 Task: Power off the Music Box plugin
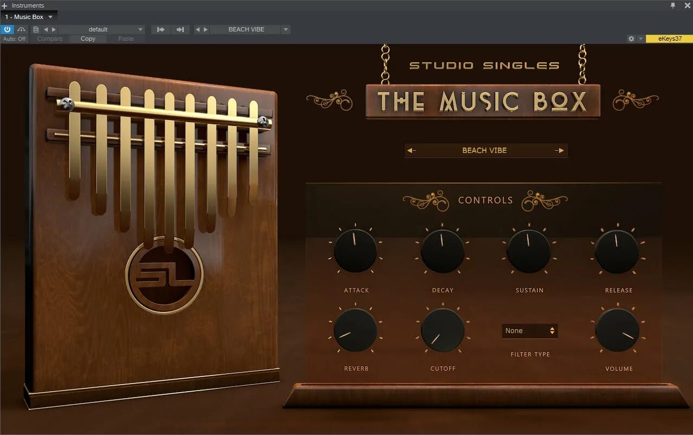click(7, 29)
